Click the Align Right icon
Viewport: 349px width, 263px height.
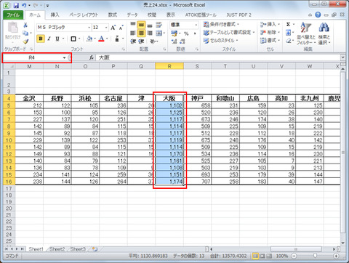point(150,33)
